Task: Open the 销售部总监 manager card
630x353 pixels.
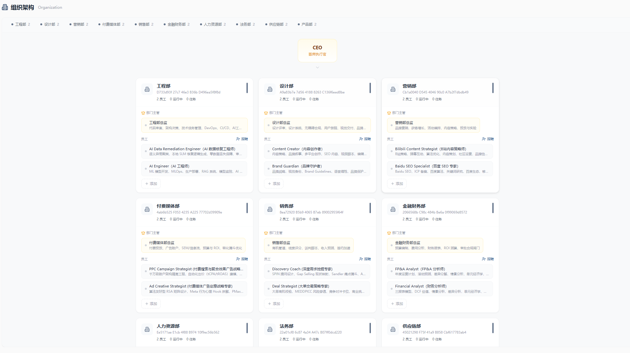Action: pyautogui.click(x=309, y=245)
